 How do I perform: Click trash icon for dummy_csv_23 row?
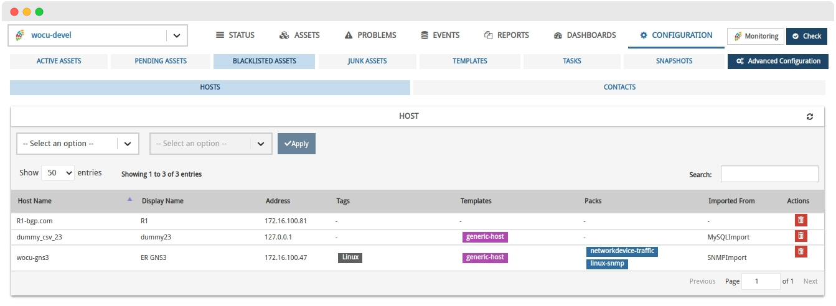(801, 236)
